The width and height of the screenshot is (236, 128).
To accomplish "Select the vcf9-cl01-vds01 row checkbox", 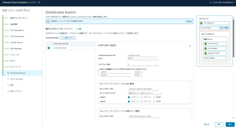I will [49, 48].
